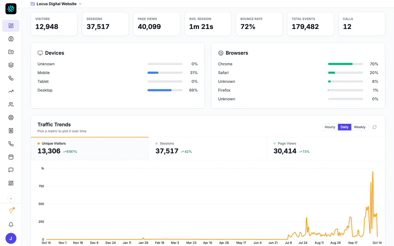This screenshot has height=246, width=394.
Task: Click the Traffic Trends heading
Action: coord(54,124)
